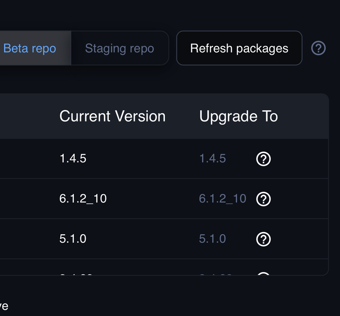Select current version value 5.1.0
The width and height of the screenshot is (340, 316).
[x=73, y=239]
